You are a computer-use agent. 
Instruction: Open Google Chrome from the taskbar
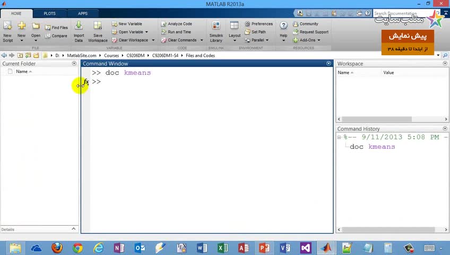coord(77,248)
